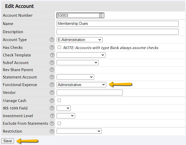Focus the Vendor input field

tap(90, 92)
